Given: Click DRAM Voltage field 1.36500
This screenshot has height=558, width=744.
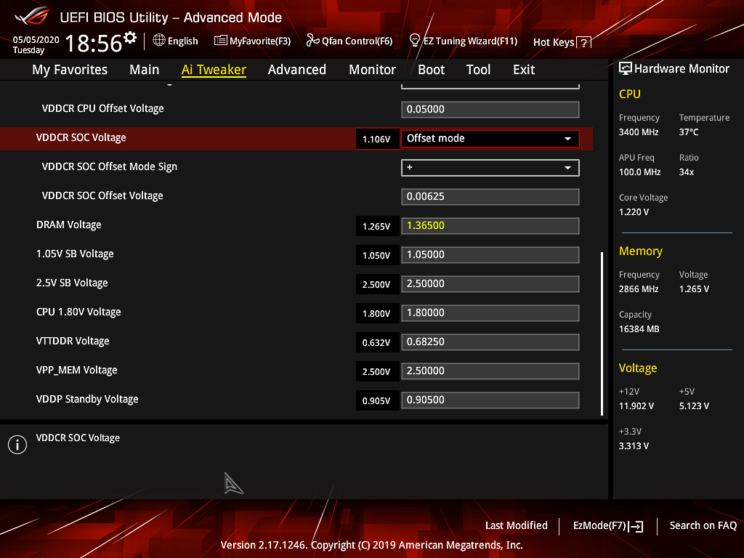Looking at the screenshot, I should [x=490, y=225].
